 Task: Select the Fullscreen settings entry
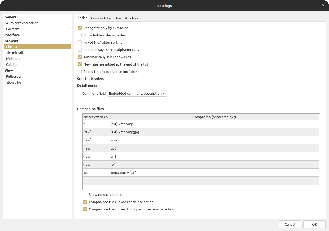[14, 76]
